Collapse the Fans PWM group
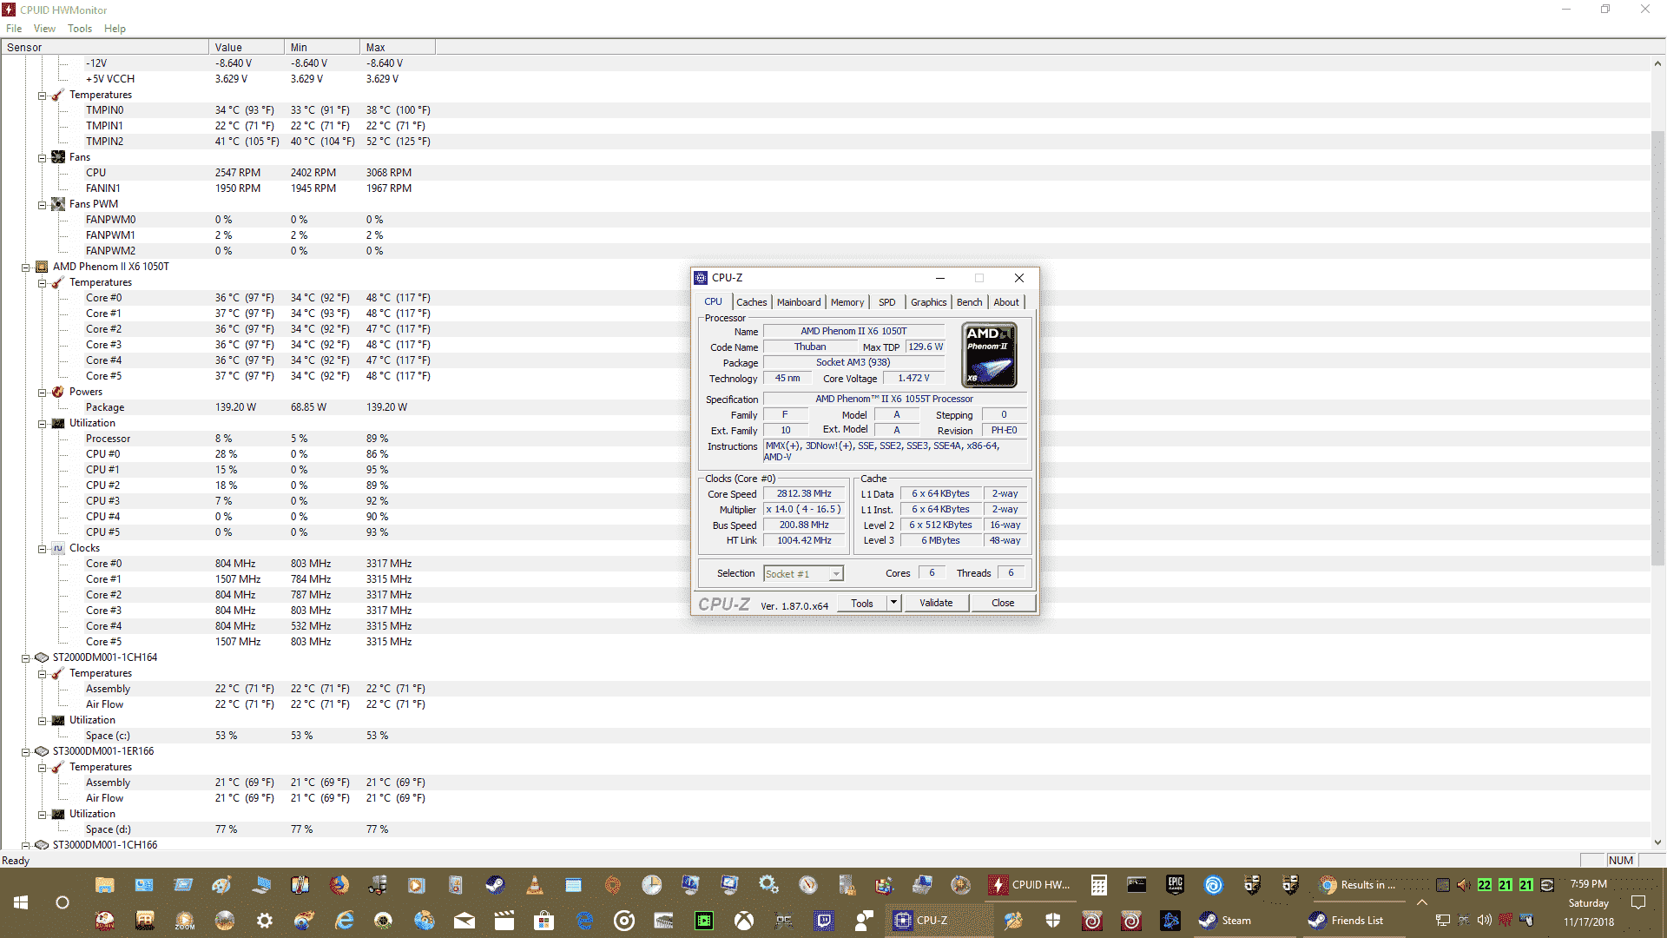The image size is (1667, 938). (x=42, y=205)
